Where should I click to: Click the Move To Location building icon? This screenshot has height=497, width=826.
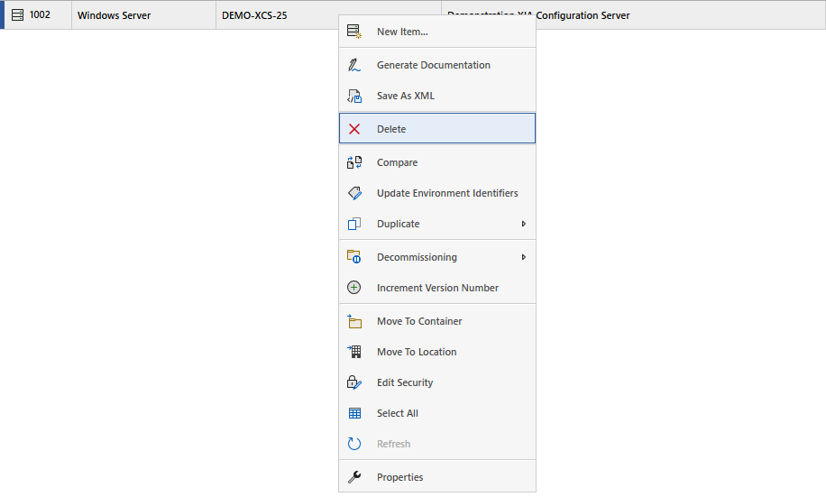pos(354,352)
